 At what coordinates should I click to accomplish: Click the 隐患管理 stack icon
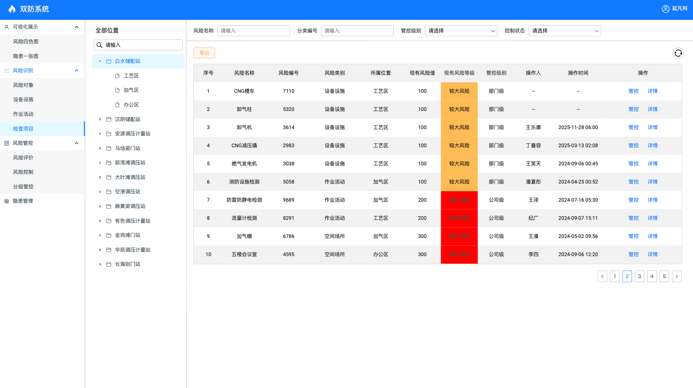pos(7,201)
